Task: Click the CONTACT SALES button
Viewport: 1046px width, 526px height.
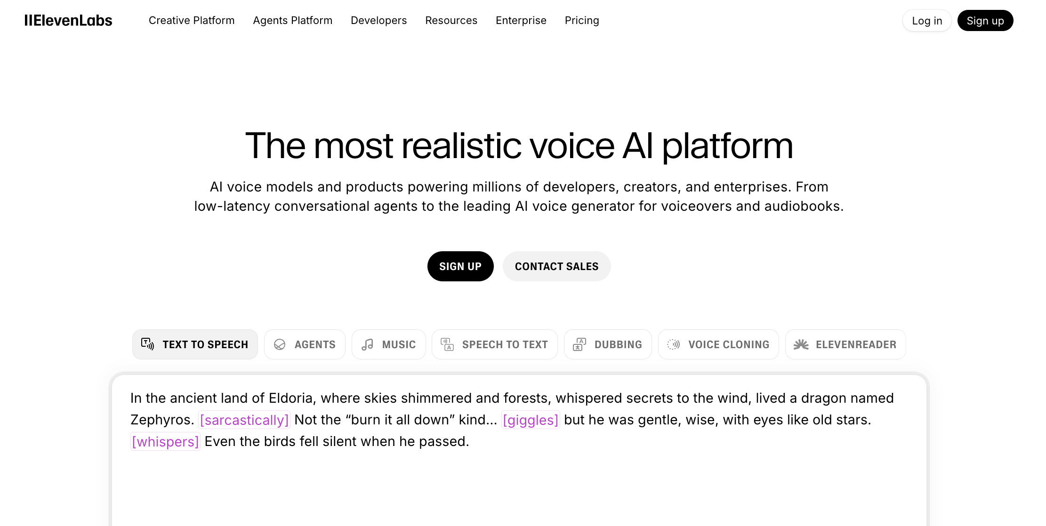Action: click(x=556, y=266)
